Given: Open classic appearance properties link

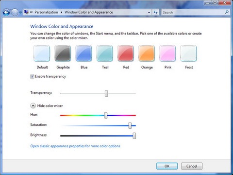Looking at the screenshot, I should click(x=75, y=146).
